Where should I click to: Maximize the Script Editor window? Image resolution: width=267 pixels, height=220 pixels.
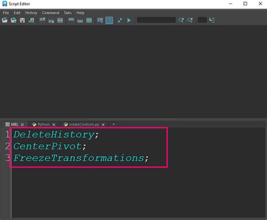[x=245, y=3]
